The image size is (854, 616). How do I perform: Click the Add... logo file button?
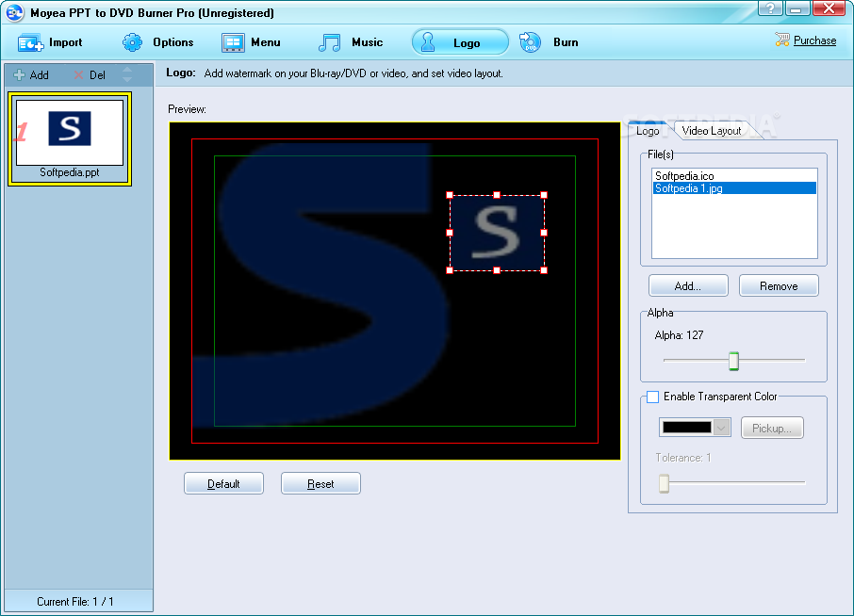click(688, 286)
